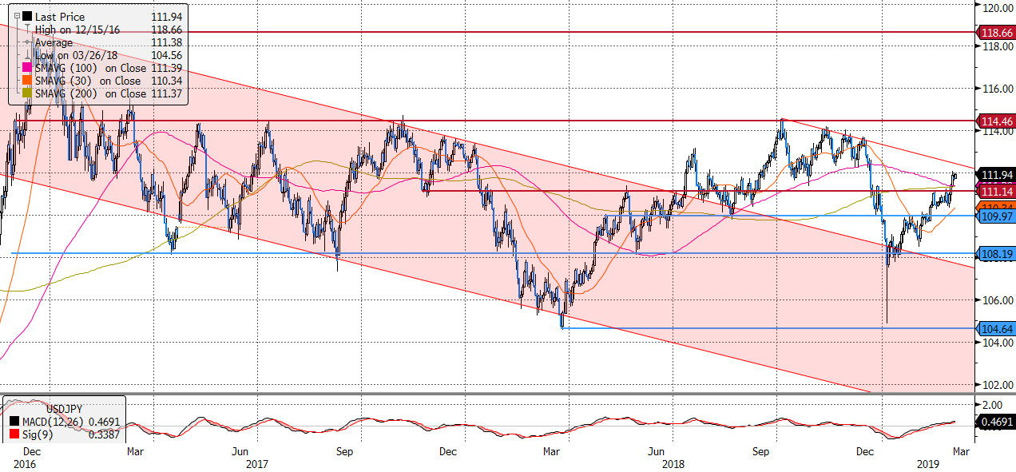Click the 102.00 price axis tick label
1016x472 pixels.
(x=998, y=385)
